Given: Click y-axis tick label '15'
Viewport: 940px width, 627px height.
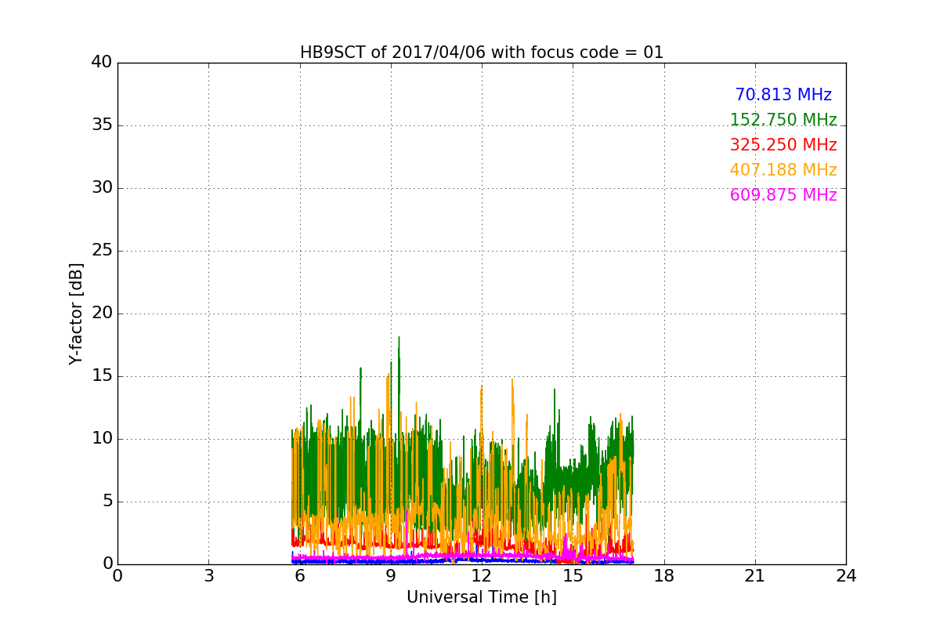Looking at the screenshot, I should 102,376.
